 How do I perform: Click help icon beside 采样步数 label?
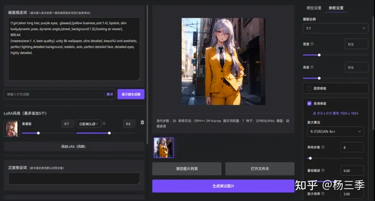323,147
